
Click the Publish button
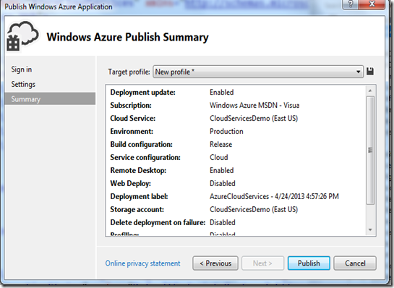point(309,263)
